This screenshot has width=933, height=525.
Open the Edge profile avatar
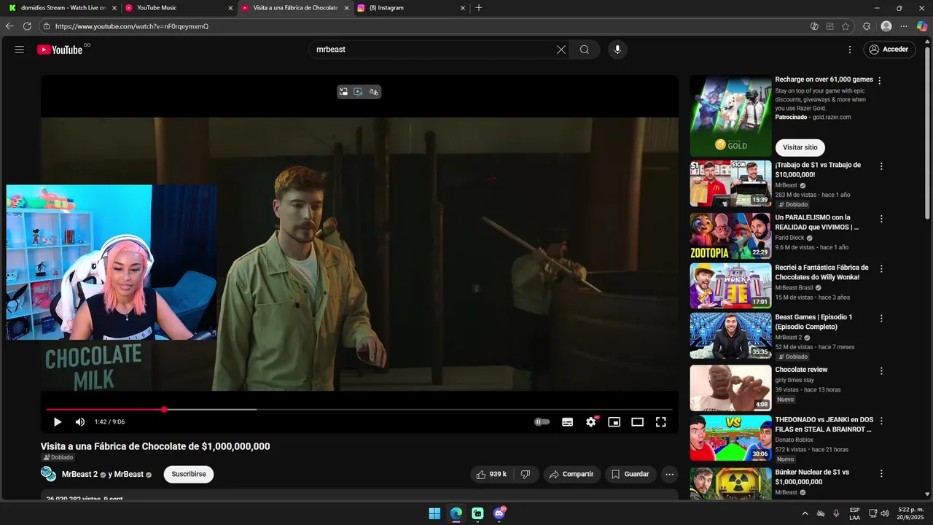pos(886,26)
